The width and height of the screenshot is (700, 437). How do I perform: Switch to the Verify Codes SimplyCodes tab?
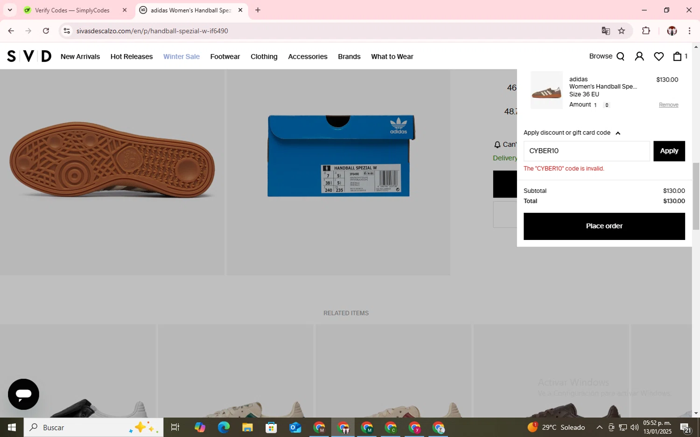tap(71, 10)
